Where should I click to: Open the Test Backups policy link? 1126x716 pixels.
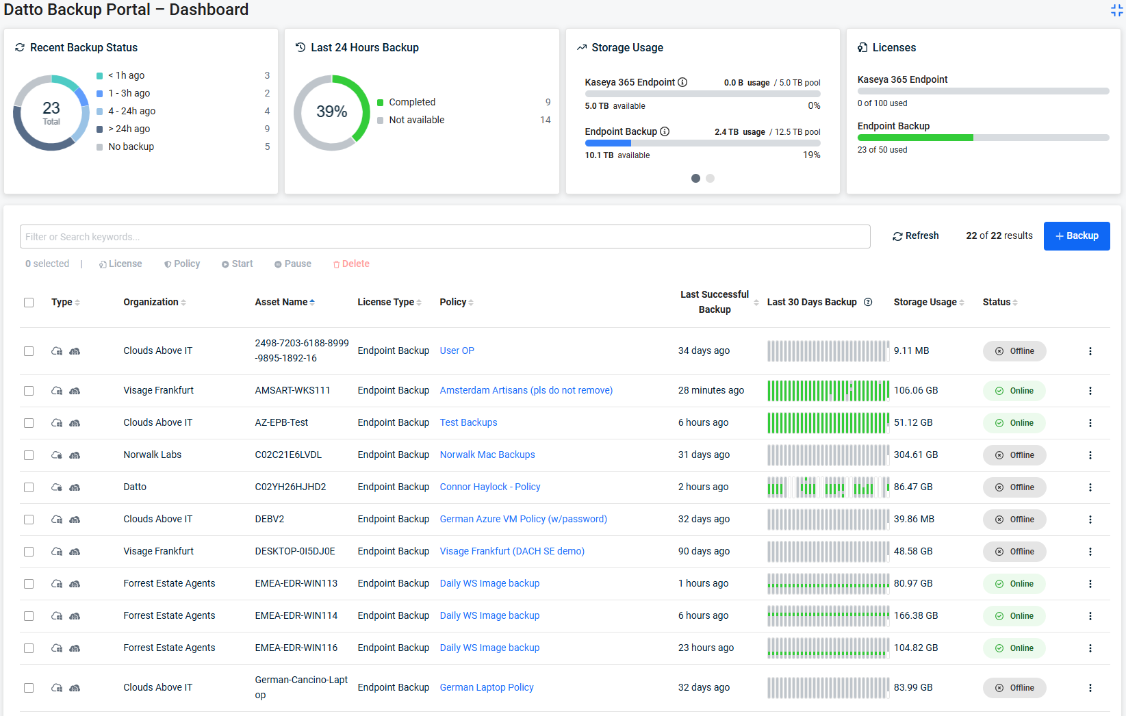[x=468, y=422]
